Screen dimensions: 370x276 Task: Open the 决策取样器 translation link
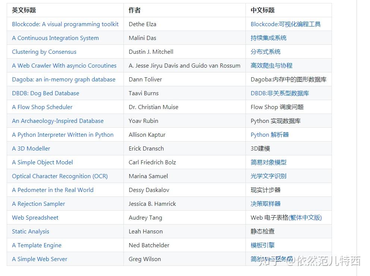(x=266, y=204)
